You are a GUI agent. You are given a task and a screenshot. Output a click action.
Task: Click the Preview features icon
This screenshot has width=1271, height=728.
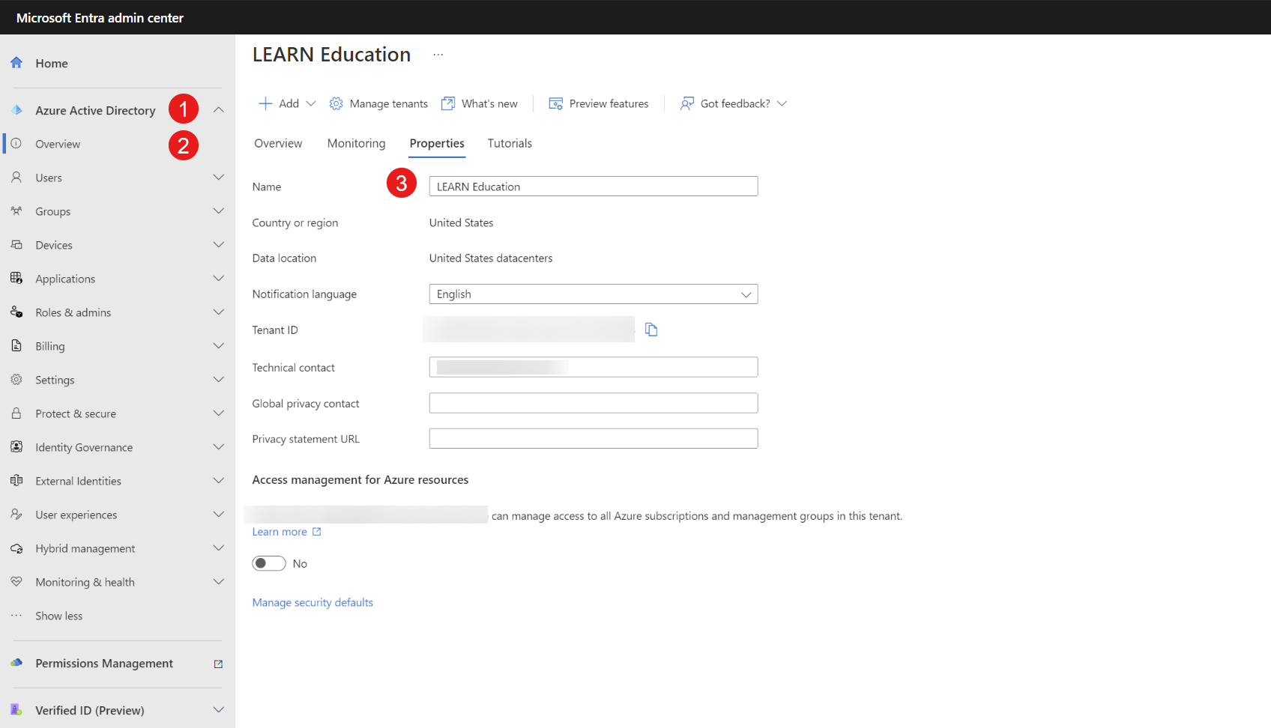[555, 103]
